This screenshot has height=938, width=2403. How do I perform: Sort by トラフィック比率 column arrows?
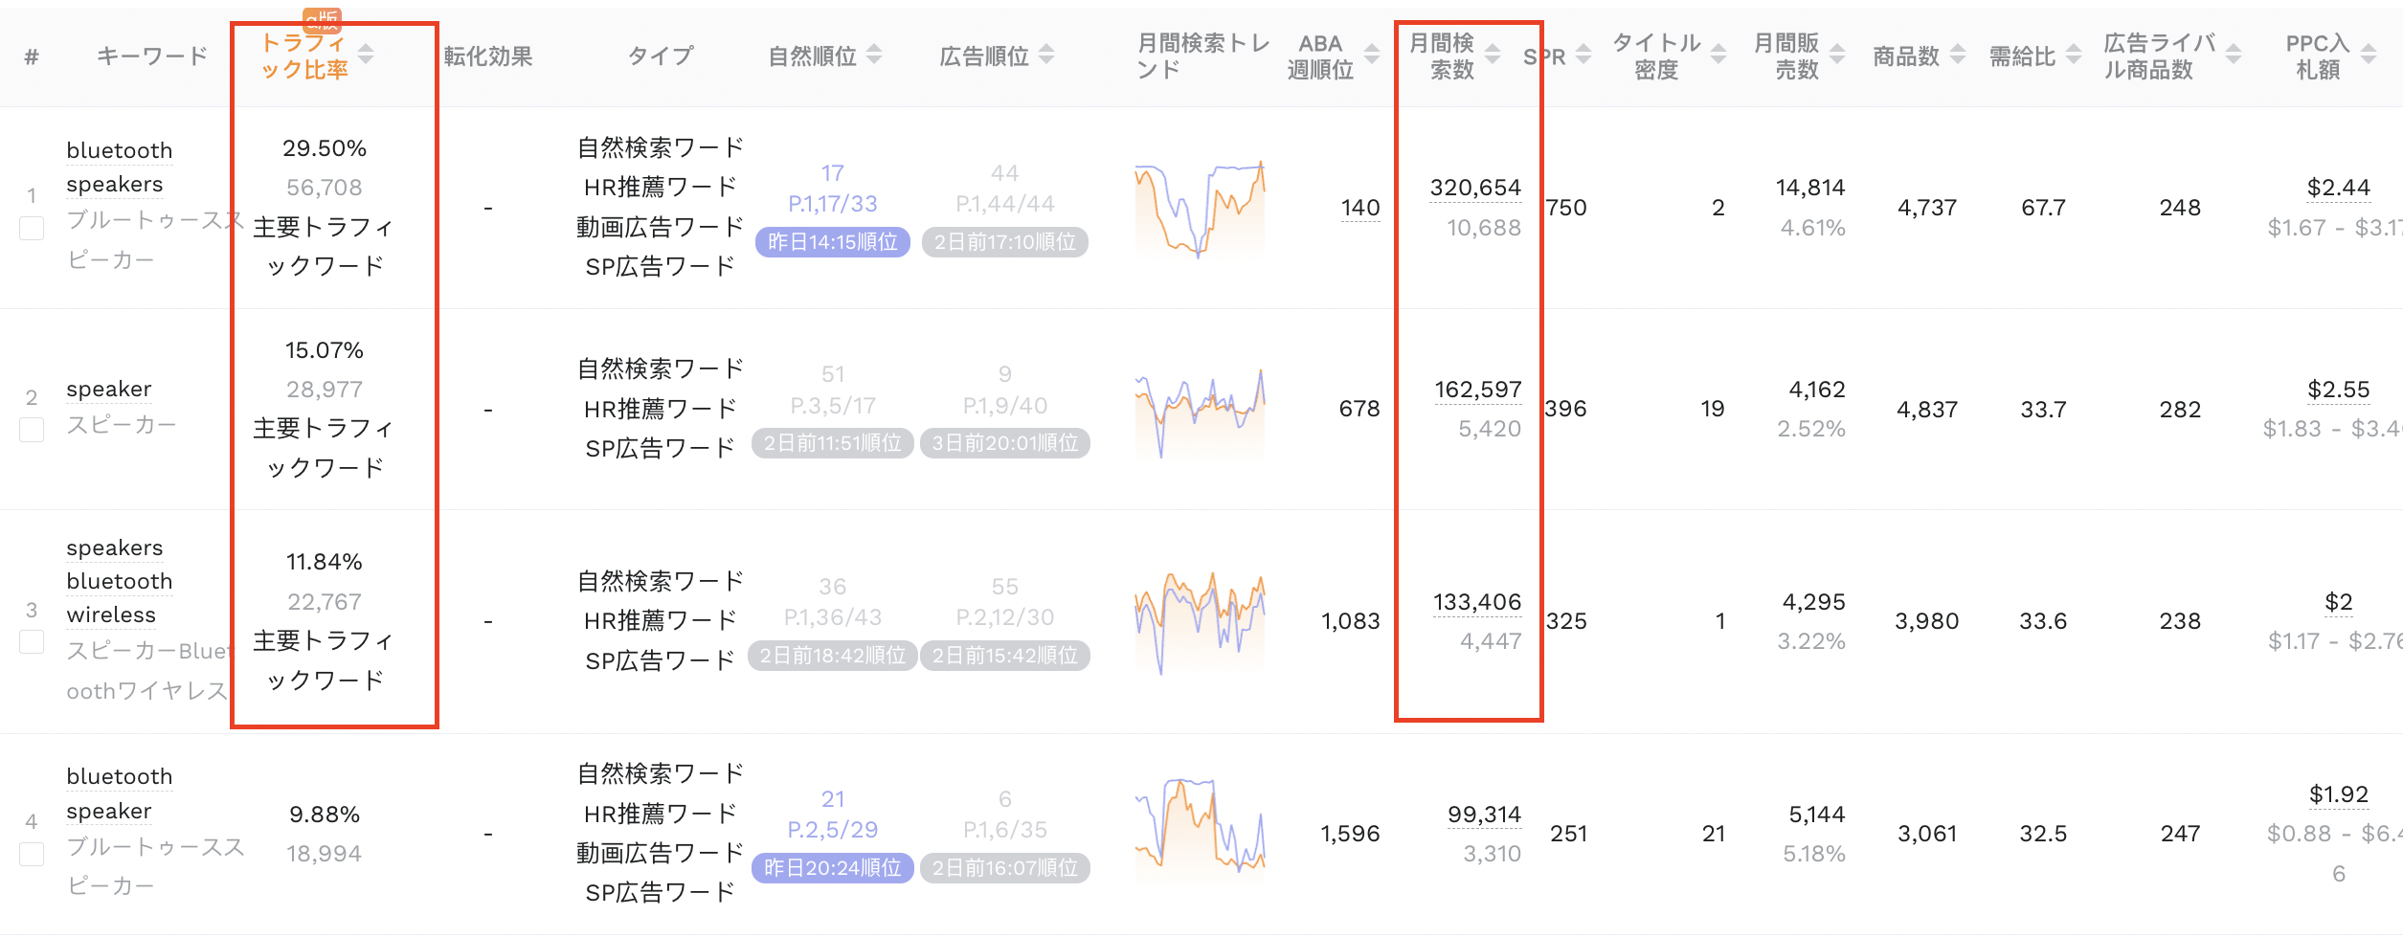366,55
